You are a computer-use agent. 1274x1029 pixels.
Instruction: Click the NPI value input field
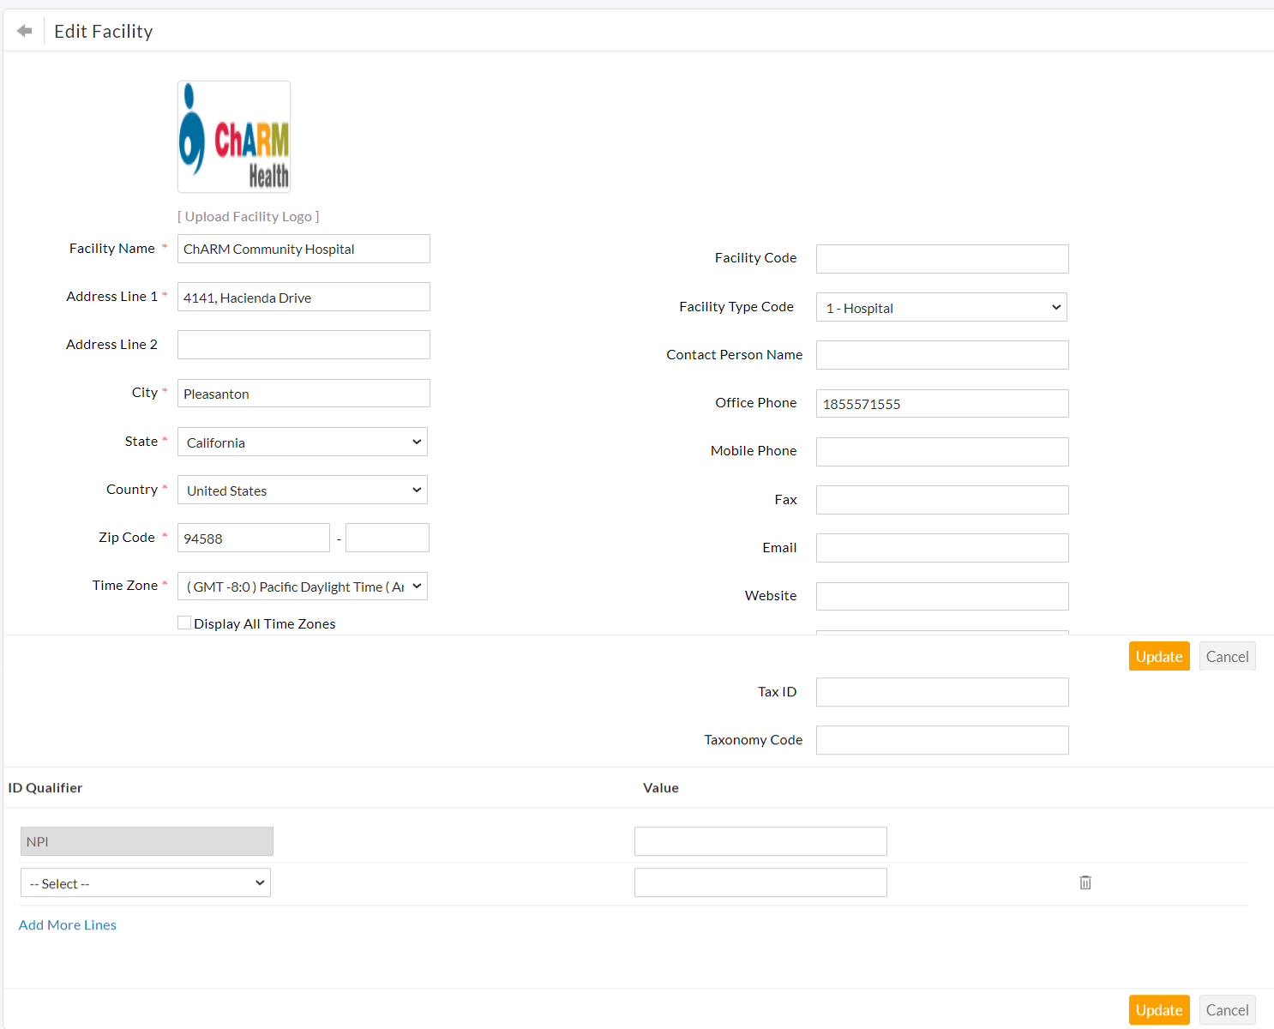click(760, 841)
